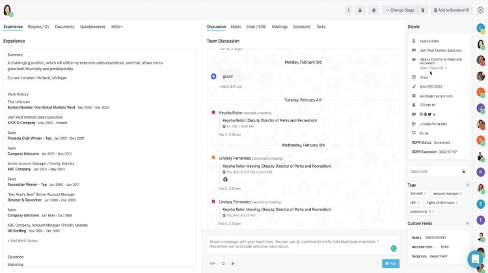
Task: Click the GDPR Expiration 2022-01-07 value
Action: (448, 151)
